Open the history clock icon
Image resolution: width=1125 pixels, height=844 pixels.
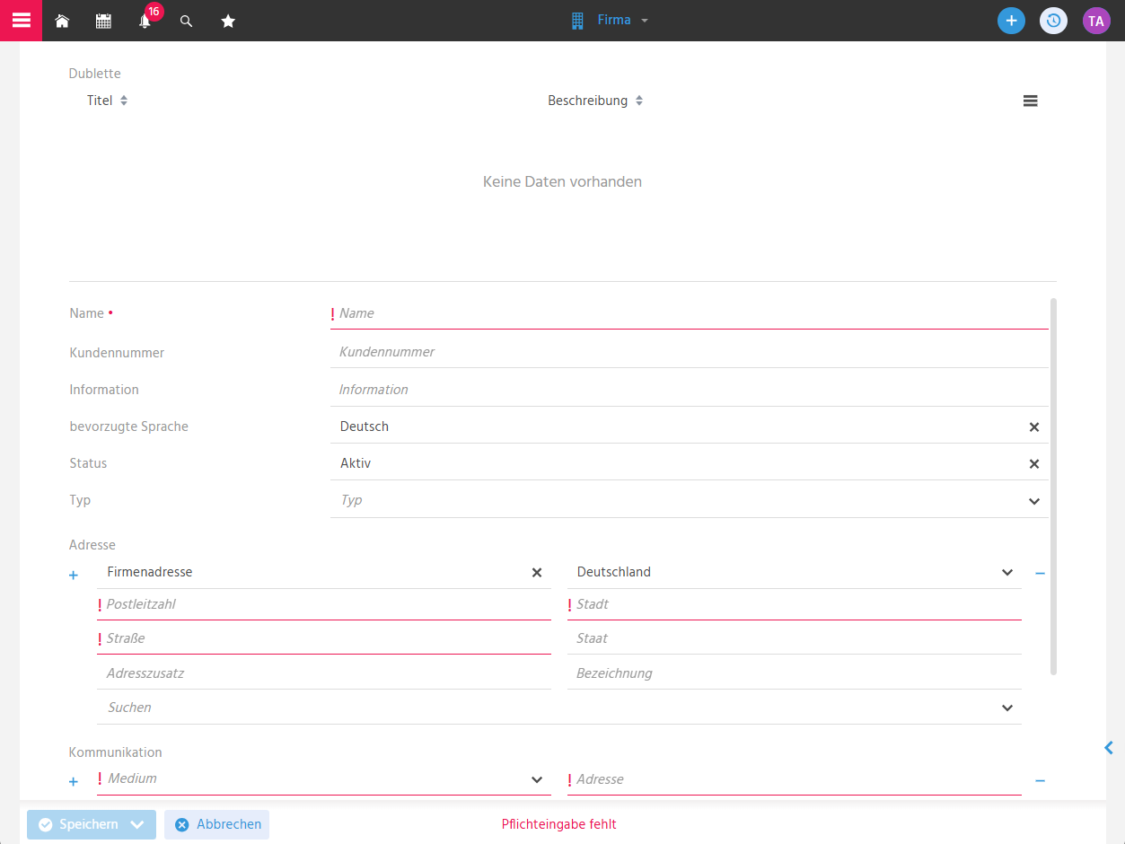(x=1053, y=21)
